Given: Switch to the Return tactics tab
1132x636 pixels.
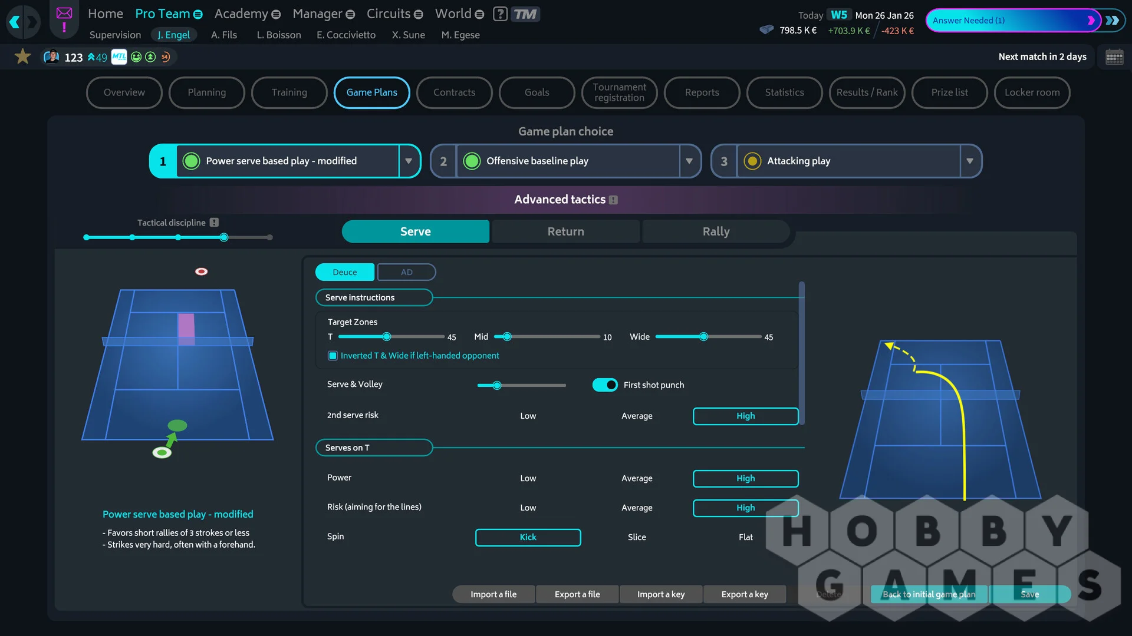Looking at the screenshot, I should [x=565, y=231].
